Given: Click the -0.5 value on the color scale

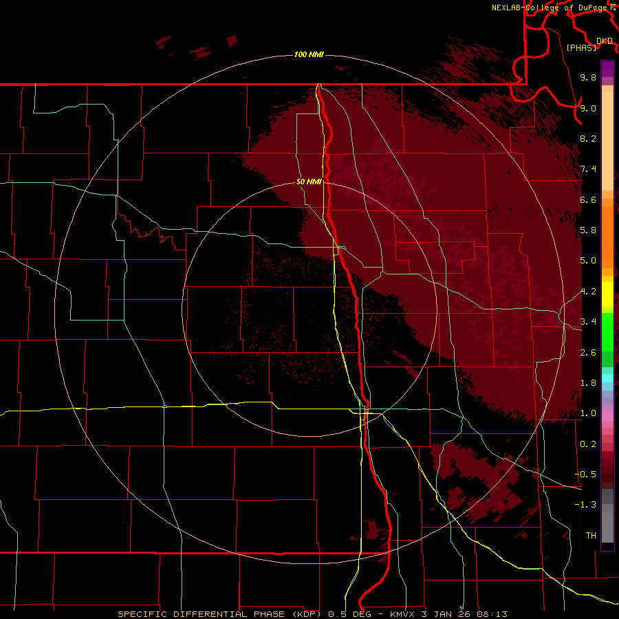Looking at the screenshot, I should click(585, 475).
